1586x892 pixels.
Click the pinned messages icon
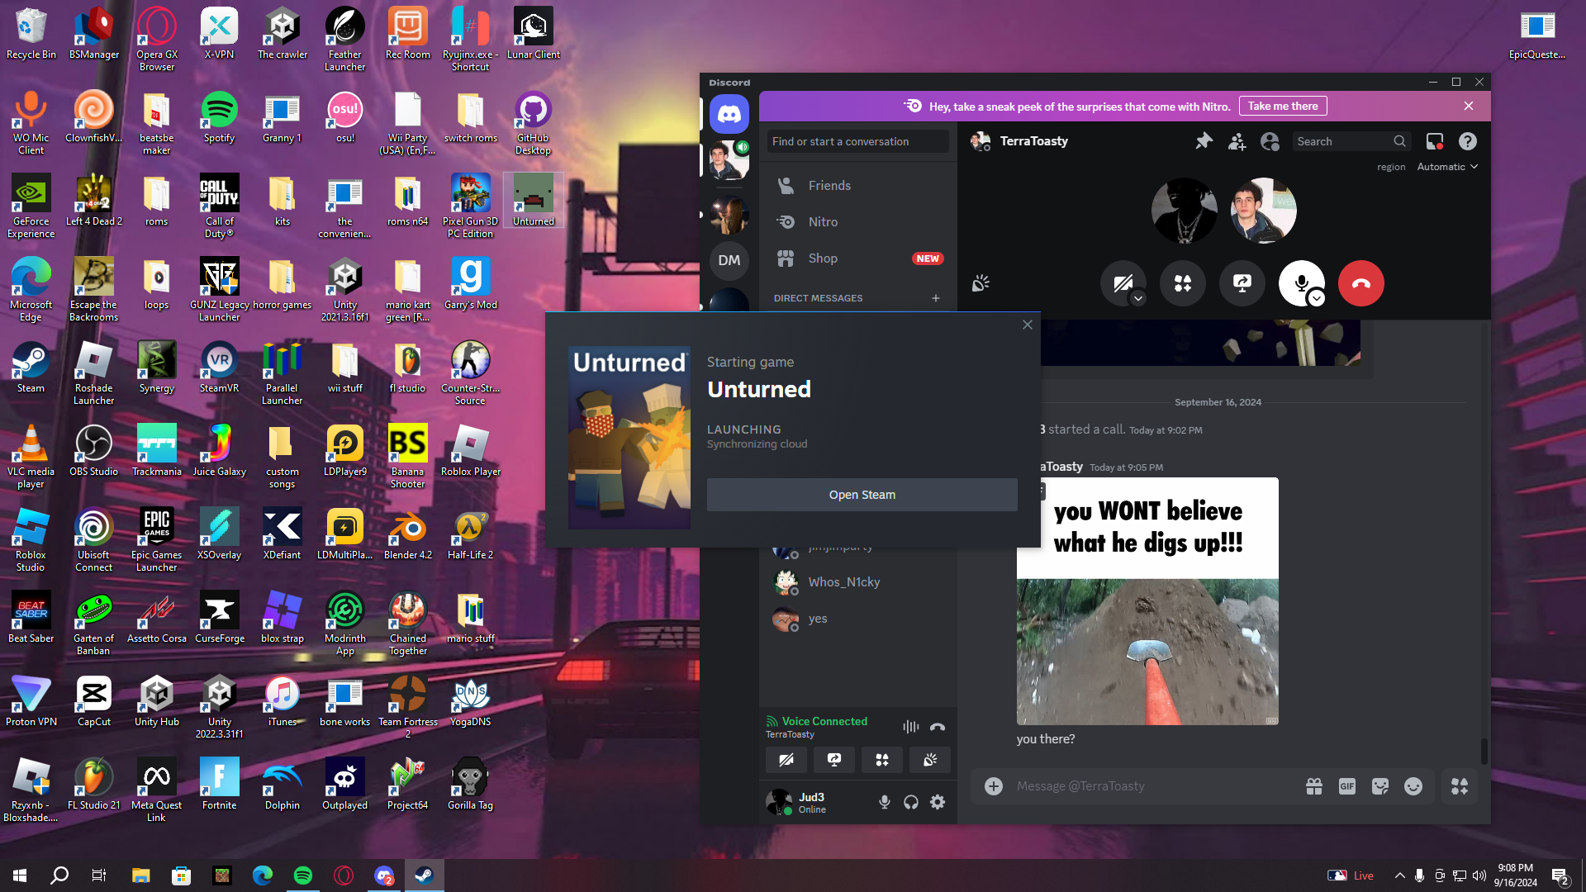pos(1204,141)
